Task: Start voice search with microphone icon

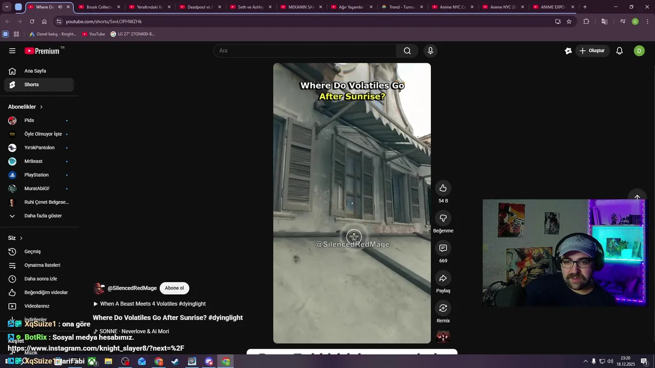Action: [x=430, y=51]
